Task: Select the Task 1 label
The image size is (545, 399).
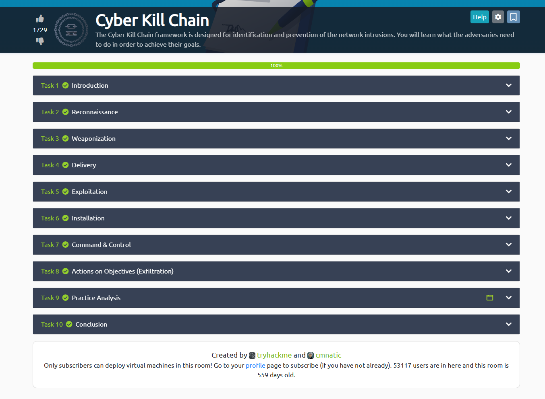Action: (x=50, y=85)
